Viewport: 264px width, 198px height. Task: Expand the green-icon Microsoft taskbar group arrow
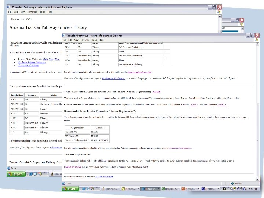(139, 189)
